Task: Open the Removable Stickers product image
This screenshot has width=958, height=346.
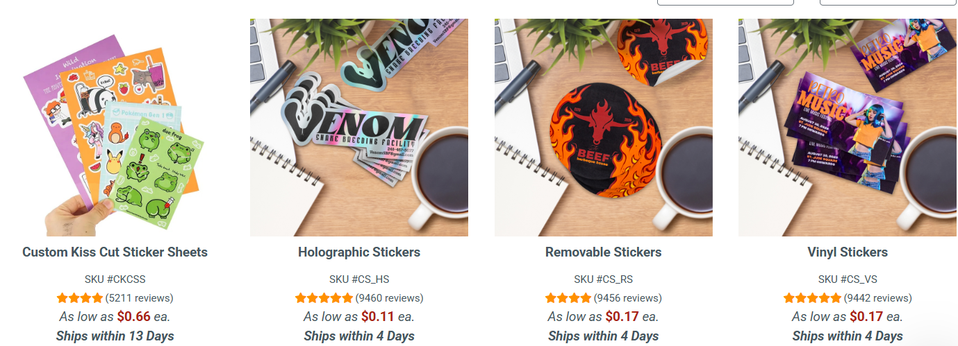Action: pyautogui.click(x=604, y=128)
